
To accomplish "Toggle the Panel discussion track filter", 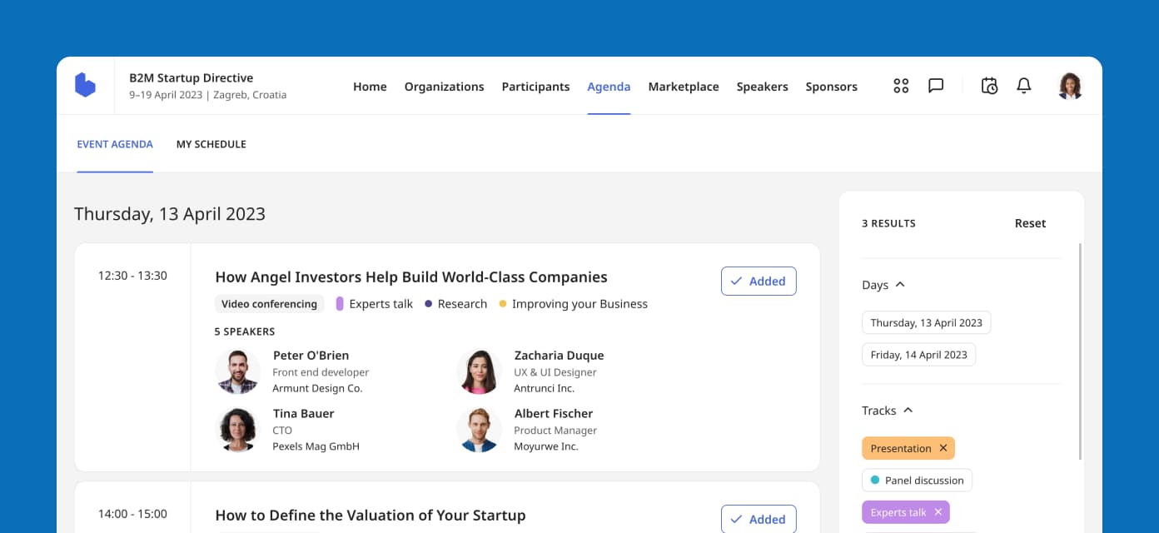I will click(917, 481).
